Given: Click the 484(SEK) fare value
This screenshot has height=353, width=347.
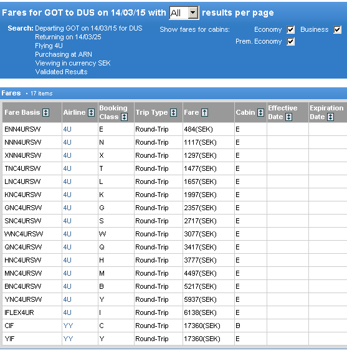Looking at the screenshot, I should 198,129.
